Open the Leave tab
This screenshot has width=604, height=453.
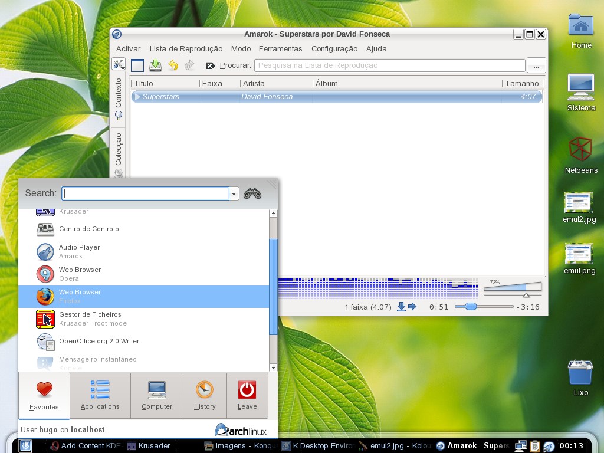[x=247, y=396]
